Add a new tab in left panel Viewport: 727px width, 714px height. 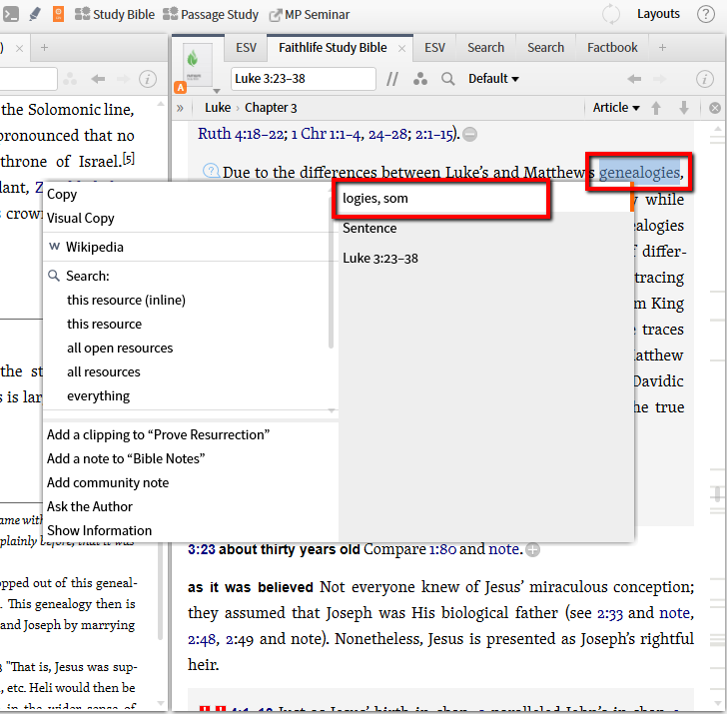point(44,47)
